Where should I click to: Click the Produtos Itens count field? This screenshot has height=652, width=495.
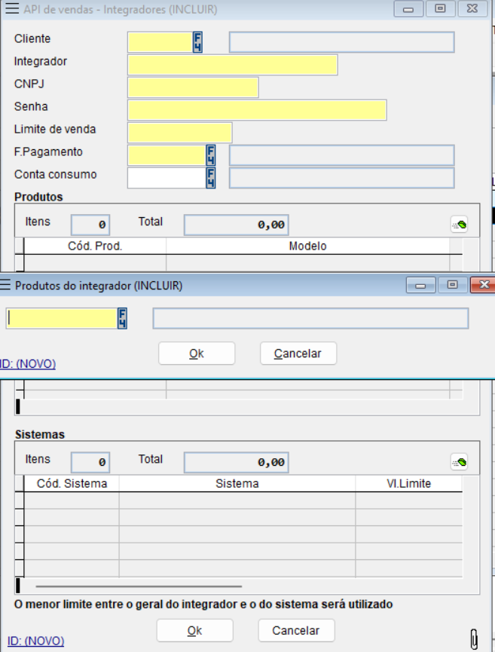[x=90, y=225]
